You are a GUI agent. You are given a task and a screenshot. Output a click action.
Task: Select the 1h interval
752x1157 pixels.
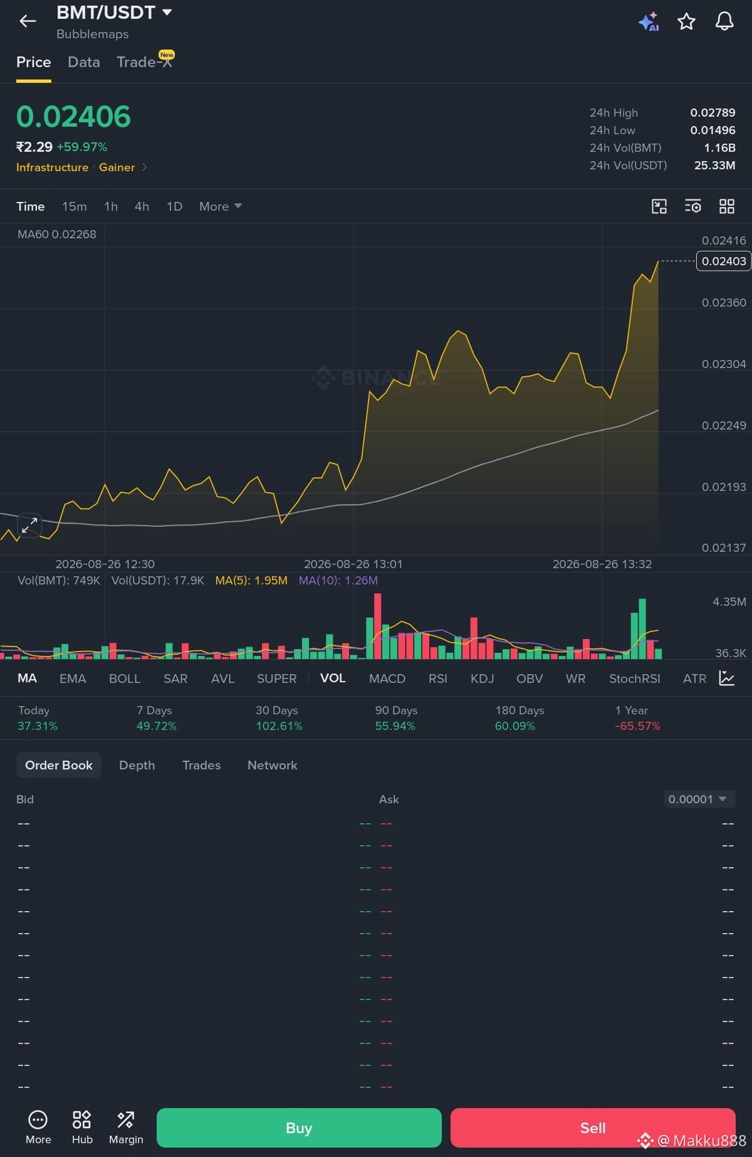coord(111,206)
